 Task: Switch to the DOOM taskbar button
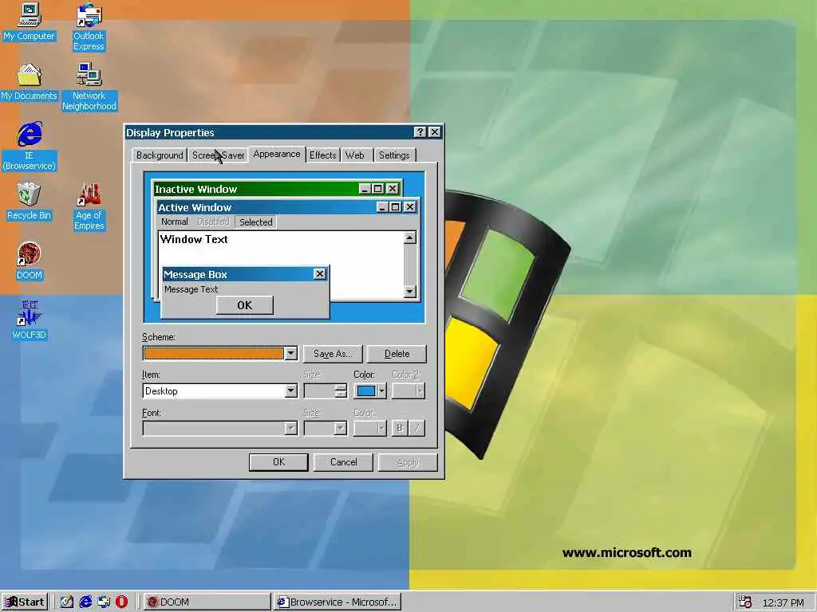tap(207, 602)
